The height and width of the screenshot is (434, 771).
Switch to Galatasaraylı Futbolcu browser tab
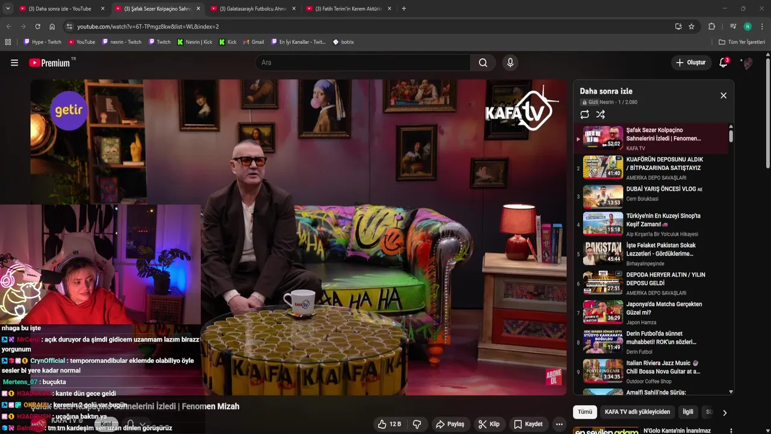pyautogui.click(x=253, y=8)
